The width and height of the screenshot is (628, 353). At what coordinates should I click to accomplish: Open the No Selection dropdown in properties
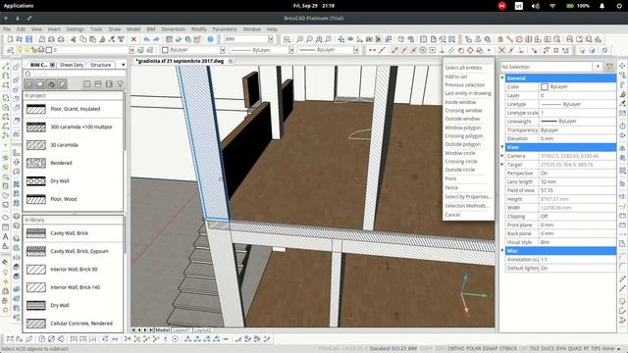598,67
